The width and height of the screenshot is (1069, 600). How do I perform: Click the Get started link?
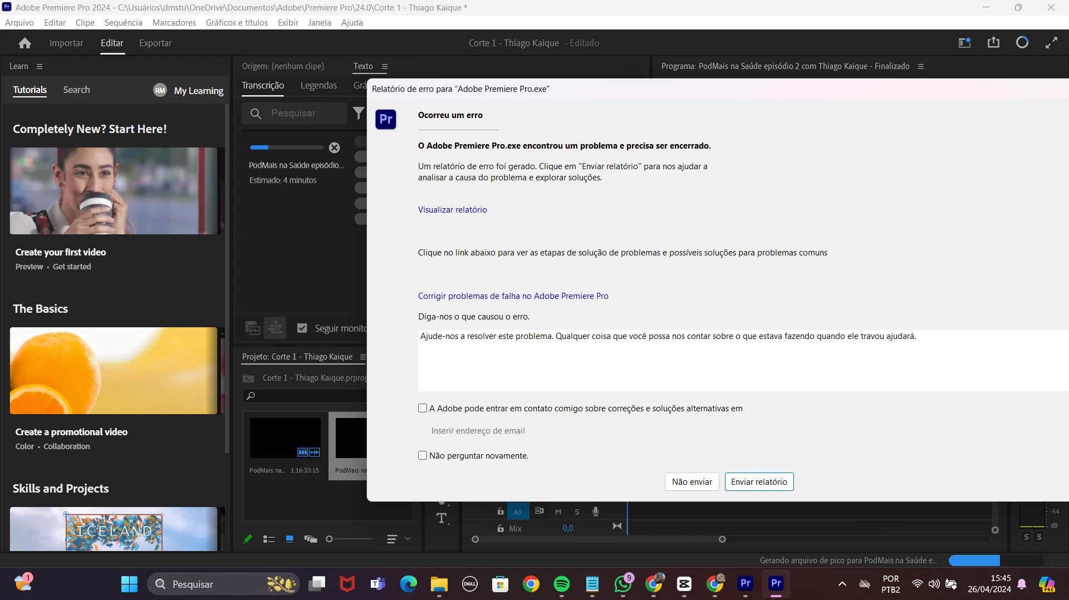coord(72,267)
